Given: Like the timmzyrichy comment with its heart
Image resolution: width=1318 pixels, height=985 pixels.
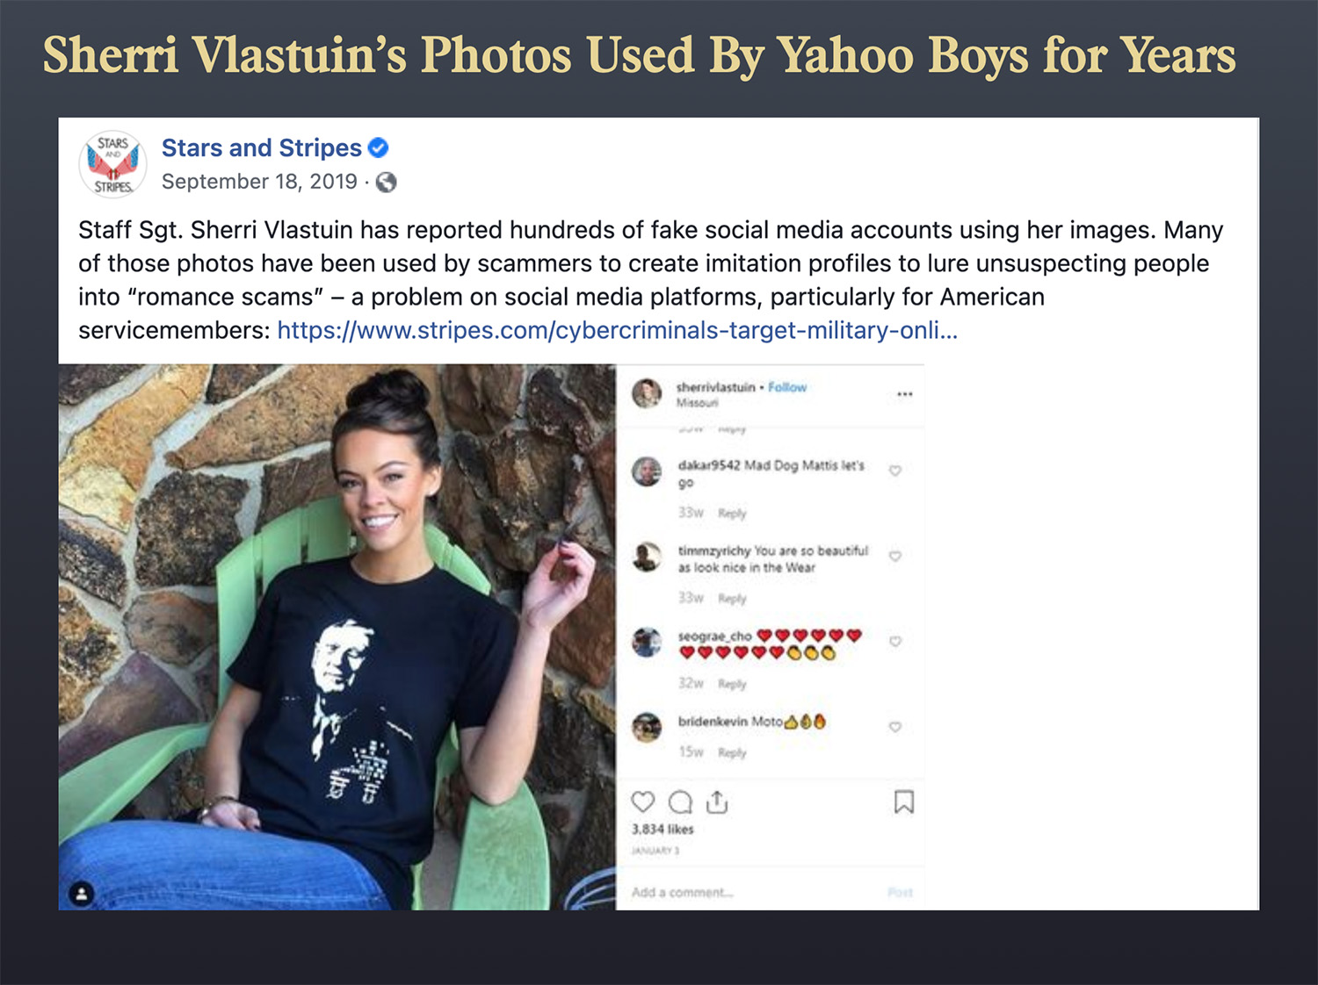Looking at the screenshot, I should [x=895, y=556].
